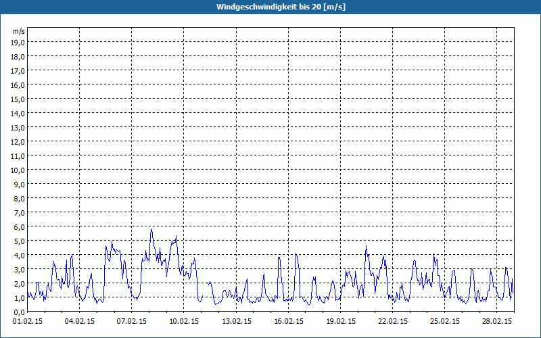Click the date label '16.02.15'
Screen dimensions: 541x338
(x=289, y=322)
